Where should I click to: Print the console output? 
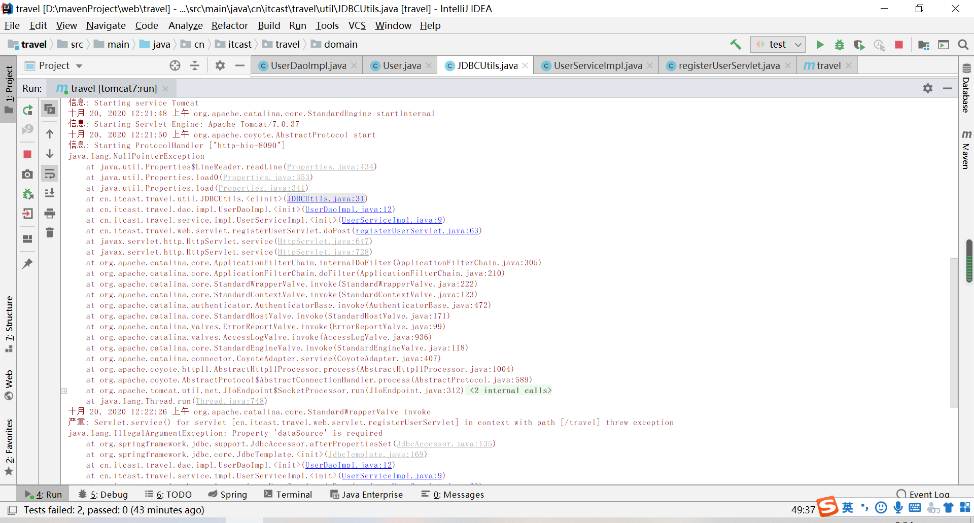click(50, 213)
